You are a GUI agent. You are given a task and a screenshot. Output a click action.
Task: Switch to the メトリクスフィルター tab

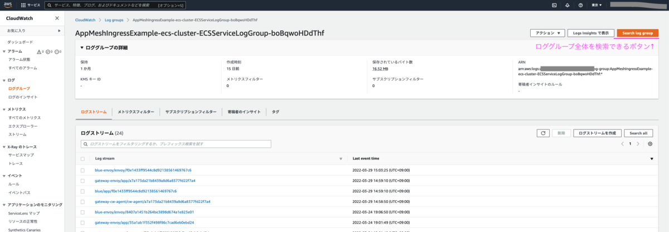click(135, 112)
